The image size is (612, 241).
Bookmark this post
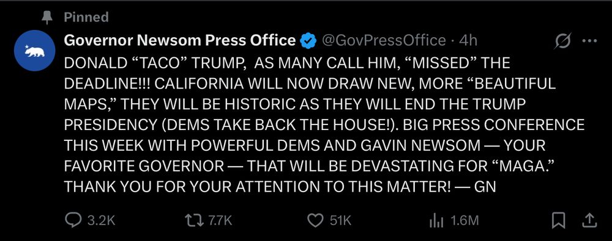pyautogui.click(x=559, y=221)
